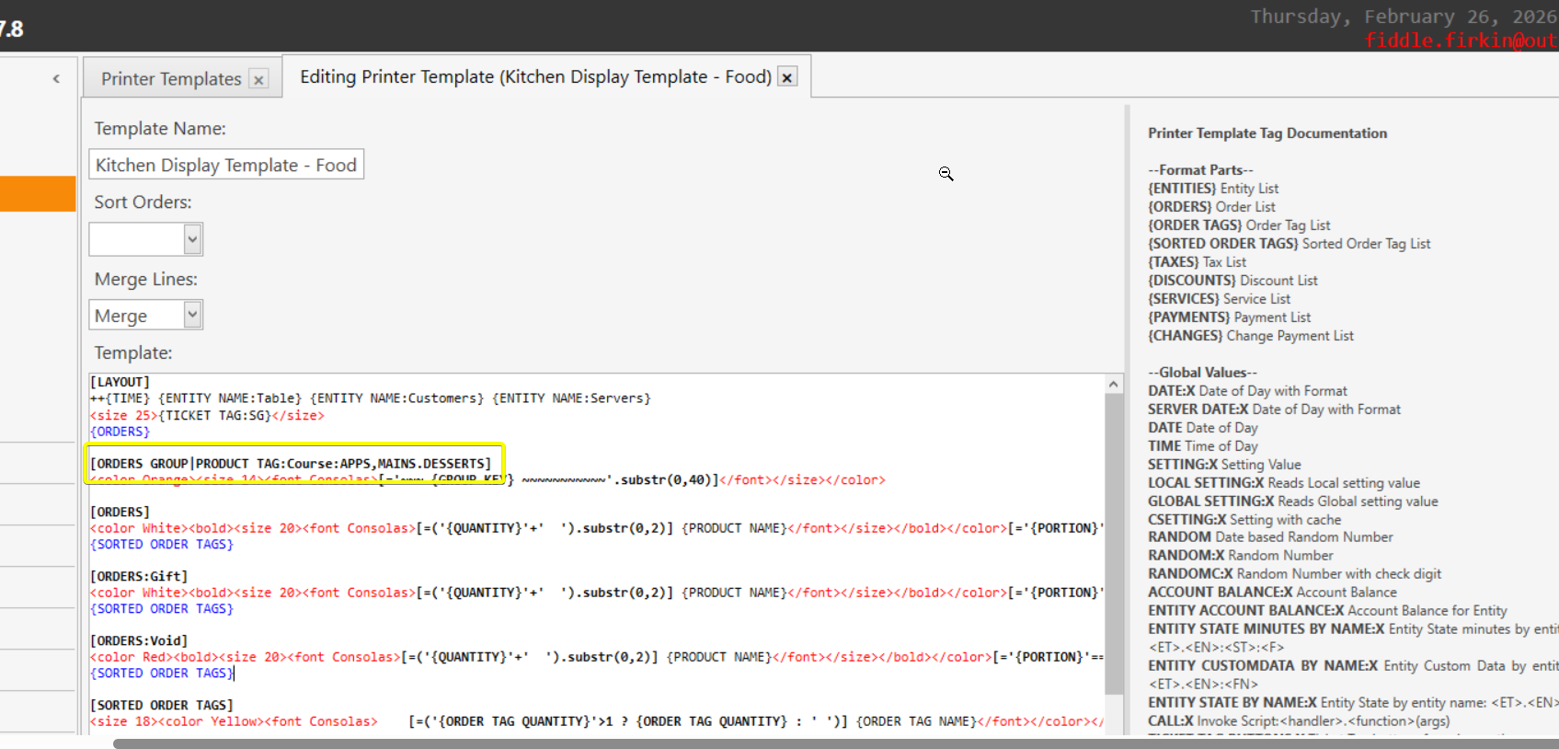Close the Editing Printer Template tab
This screenshot has width=1559, height=749.
click(787, 77)
